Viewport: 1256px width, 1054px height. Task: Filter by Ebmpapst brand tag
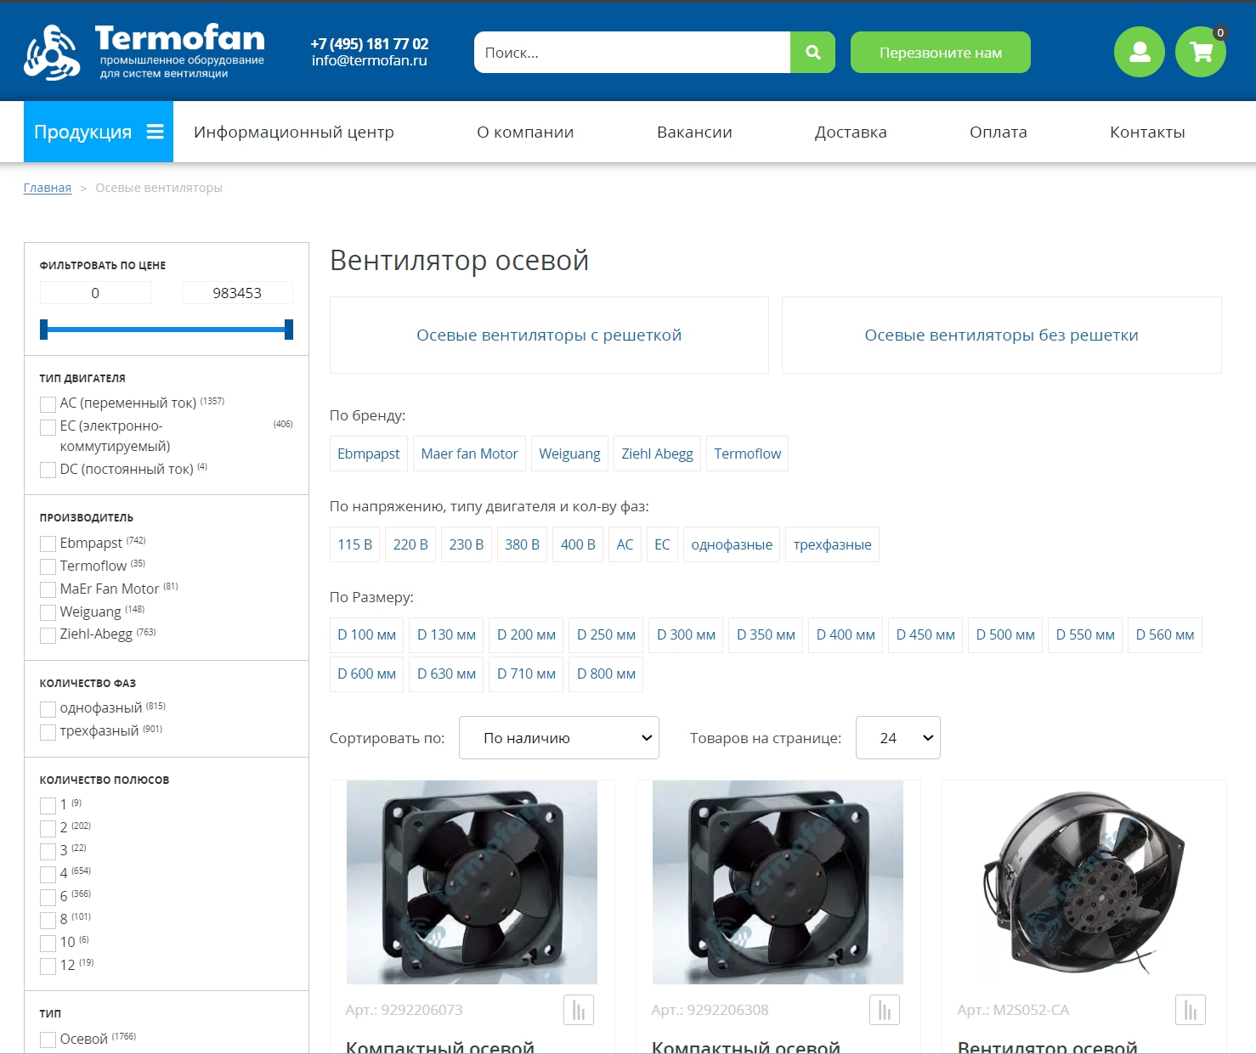(x=369, y=454)
